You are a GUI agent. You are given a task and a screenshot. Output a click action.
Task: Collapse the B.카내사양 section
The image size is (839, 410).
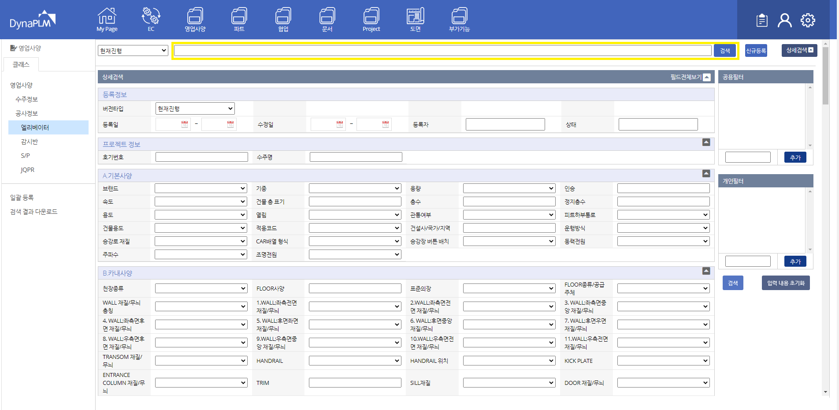[706, 271]
